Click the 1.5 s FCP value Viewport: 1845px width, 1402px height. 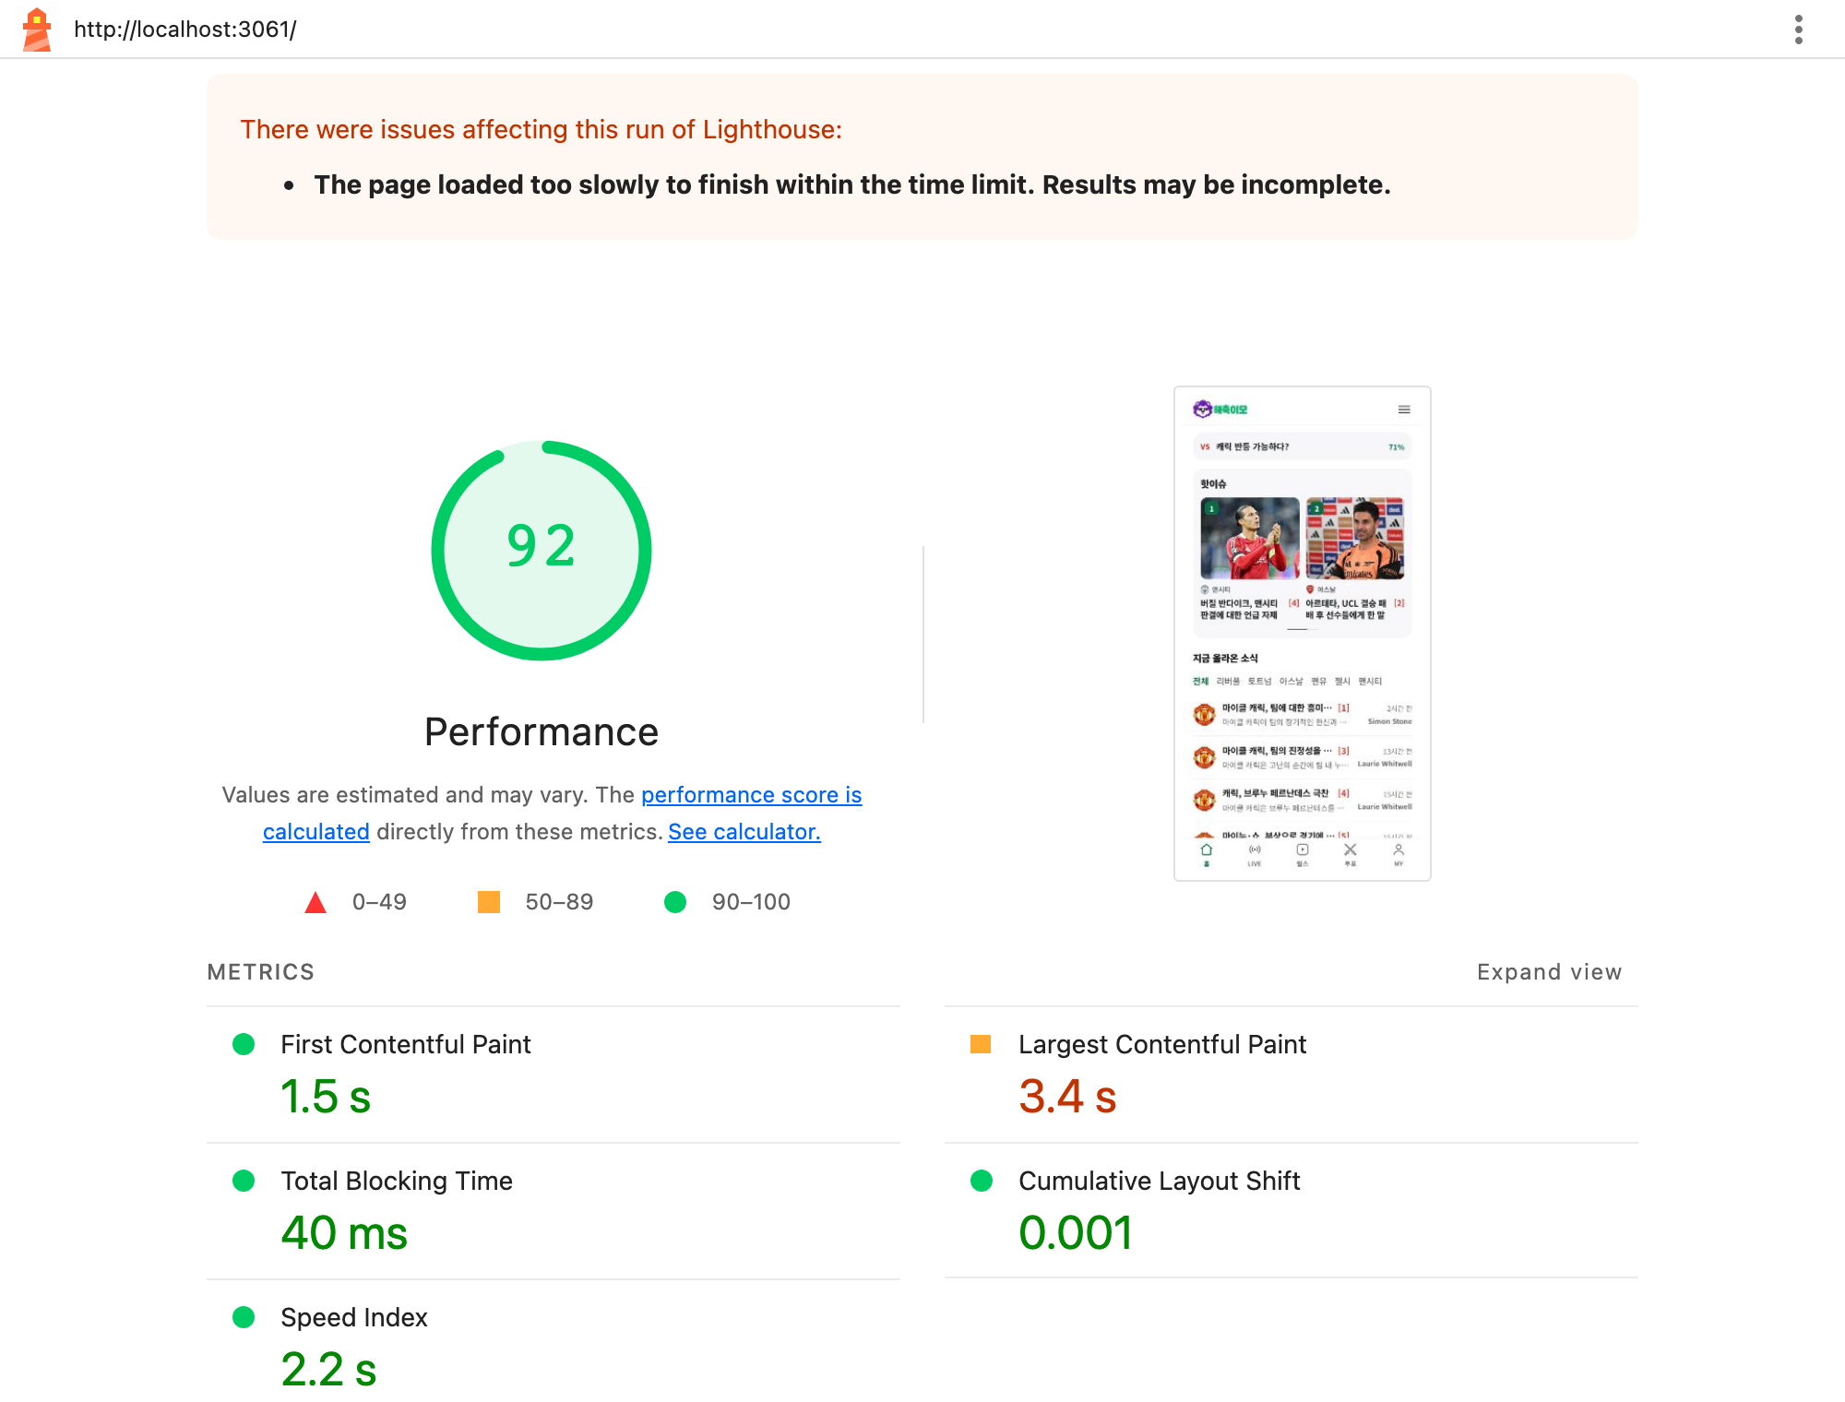326,1097
